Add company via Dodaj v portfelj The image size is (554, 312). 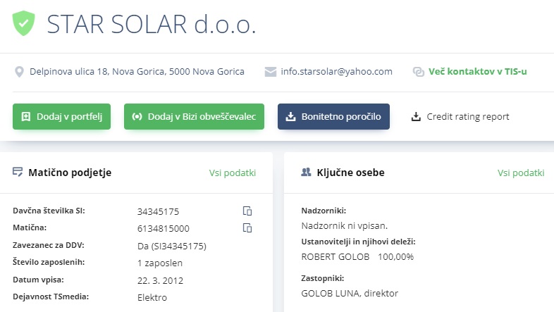click(61, 116)
